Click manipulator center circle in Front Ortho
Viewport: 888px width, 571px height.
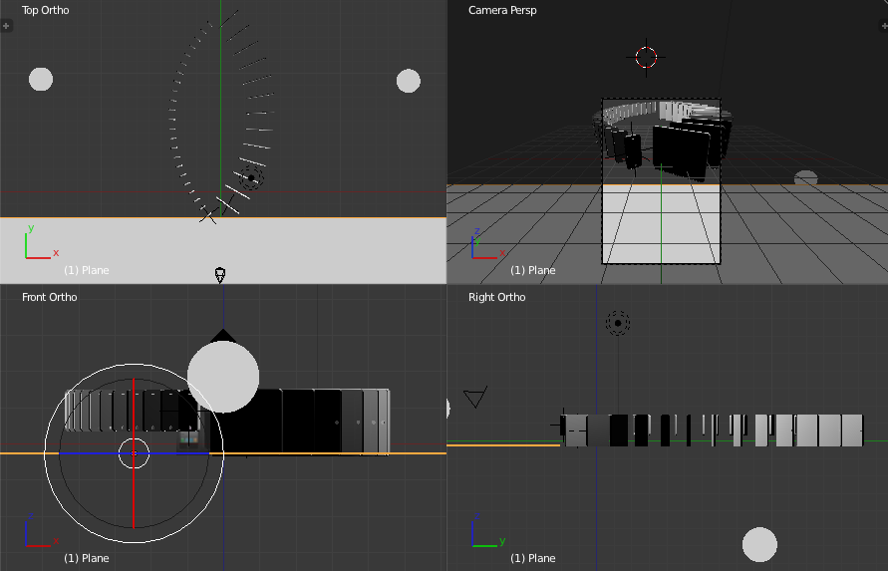pos(134,453)
